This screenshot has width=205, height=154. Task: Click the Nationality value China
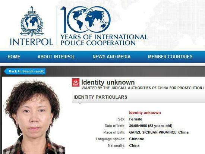pyautogui.click(x=134, y=145)
